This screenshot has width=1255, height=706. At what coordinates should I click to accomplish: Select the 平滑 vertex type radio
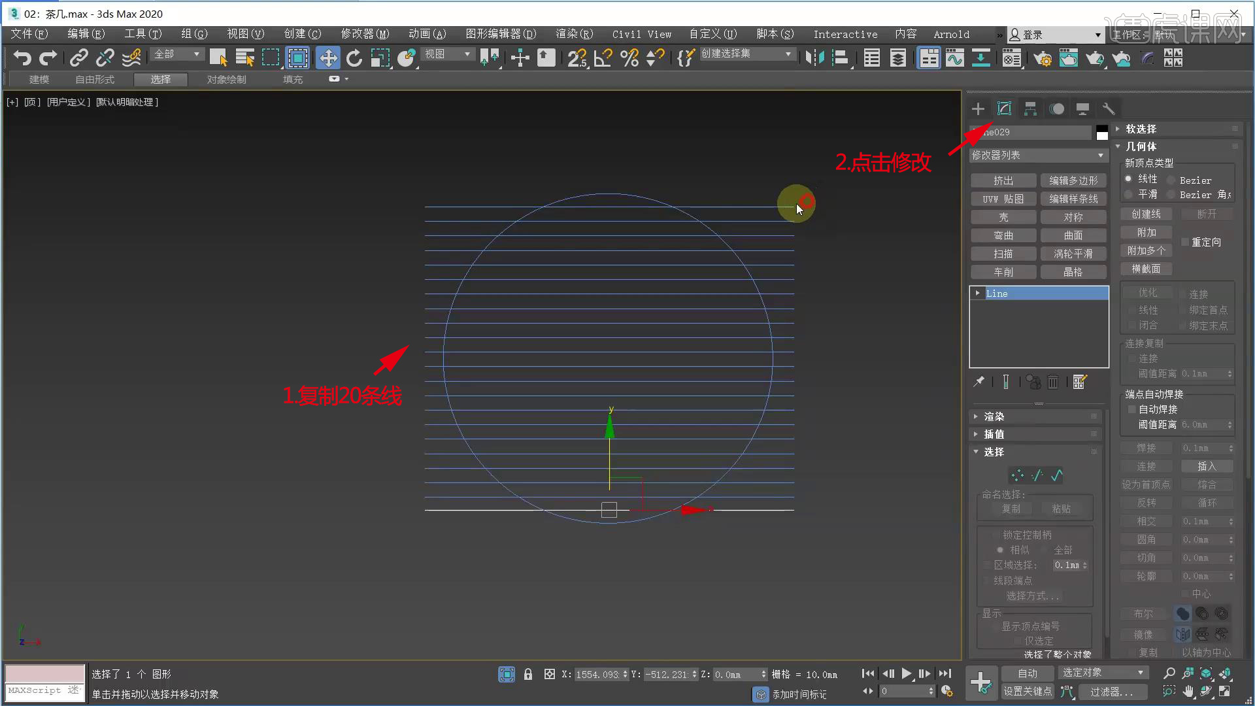tap(1128, 194)
